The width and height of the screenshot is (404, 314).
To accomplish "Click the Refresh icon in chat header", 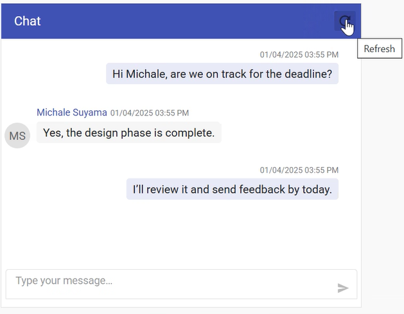I will (x=344, y=21).
